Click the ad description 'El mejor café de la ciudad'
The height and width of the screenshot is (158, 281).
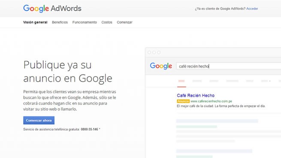pyautogui.click(x=221, y=106)
